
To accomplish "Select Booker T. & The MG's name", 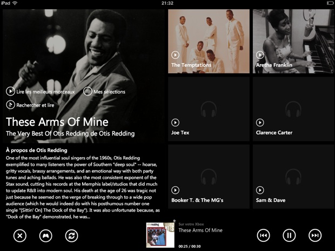I will coord(197,200).
